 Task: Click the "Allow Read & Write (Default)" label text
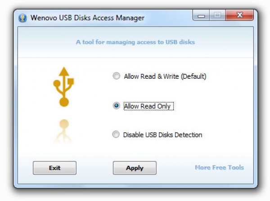pyautogui.click(x=165, y=76)
